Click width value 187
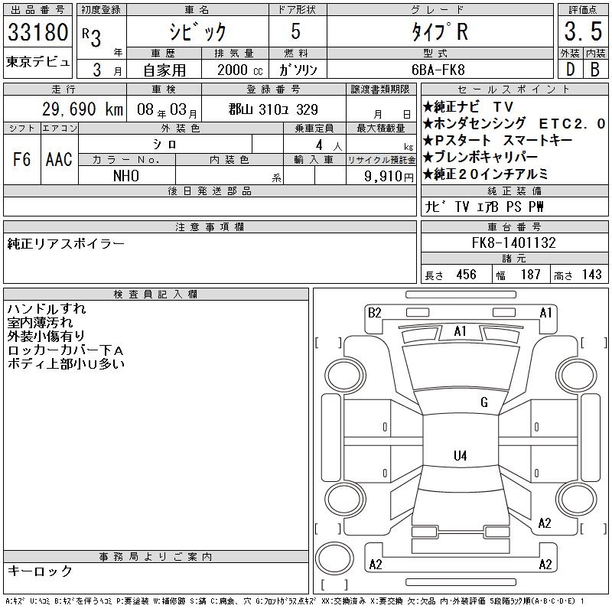Image resolution: width=612 pixels, height=612 pixels. tap(530, 275)
